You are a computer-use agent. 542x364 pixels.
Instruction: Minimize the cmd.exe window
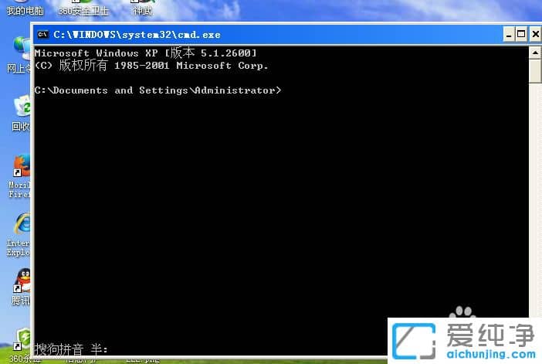pyautogui.click(x=508, y=35)
